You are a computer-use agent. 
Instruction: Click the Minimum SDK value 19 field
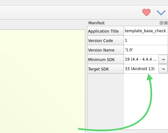tap(141, 59)
